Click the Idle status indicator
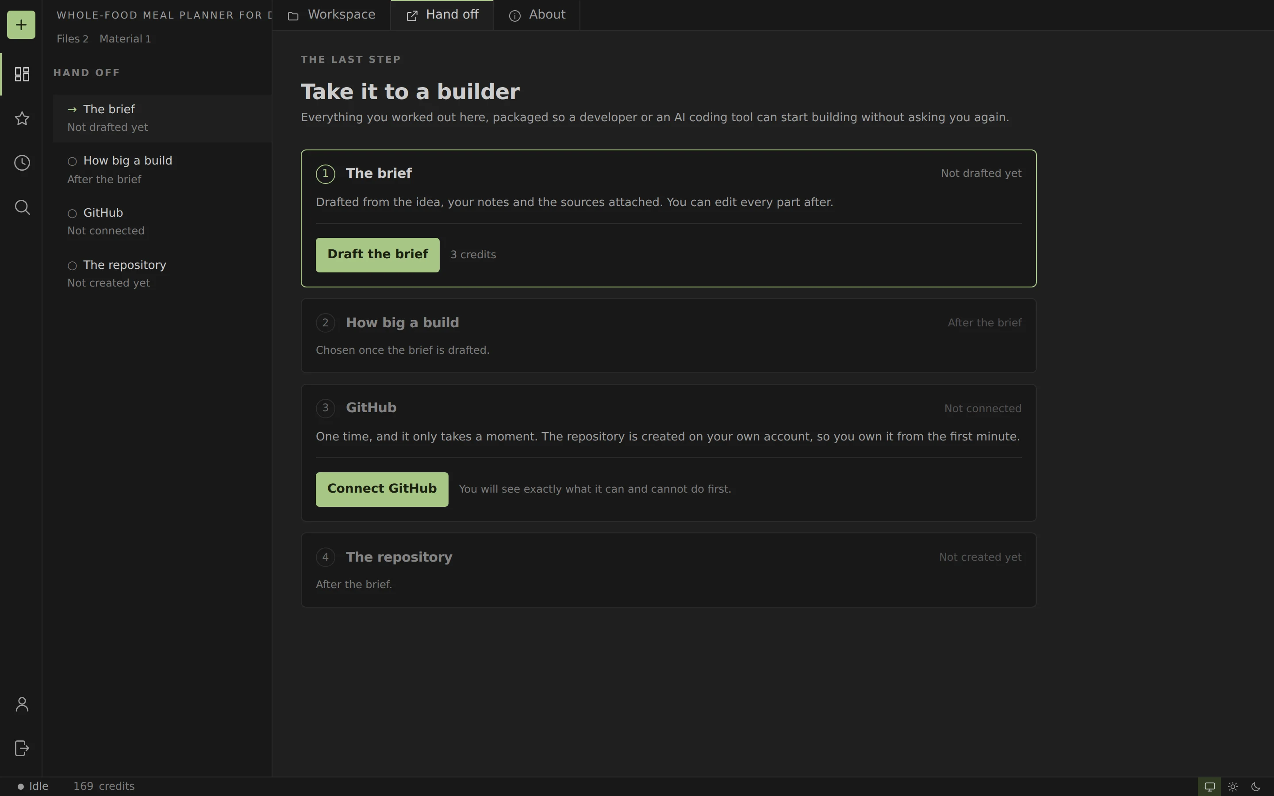1274x796 pixels. click(x=33, y=787)
